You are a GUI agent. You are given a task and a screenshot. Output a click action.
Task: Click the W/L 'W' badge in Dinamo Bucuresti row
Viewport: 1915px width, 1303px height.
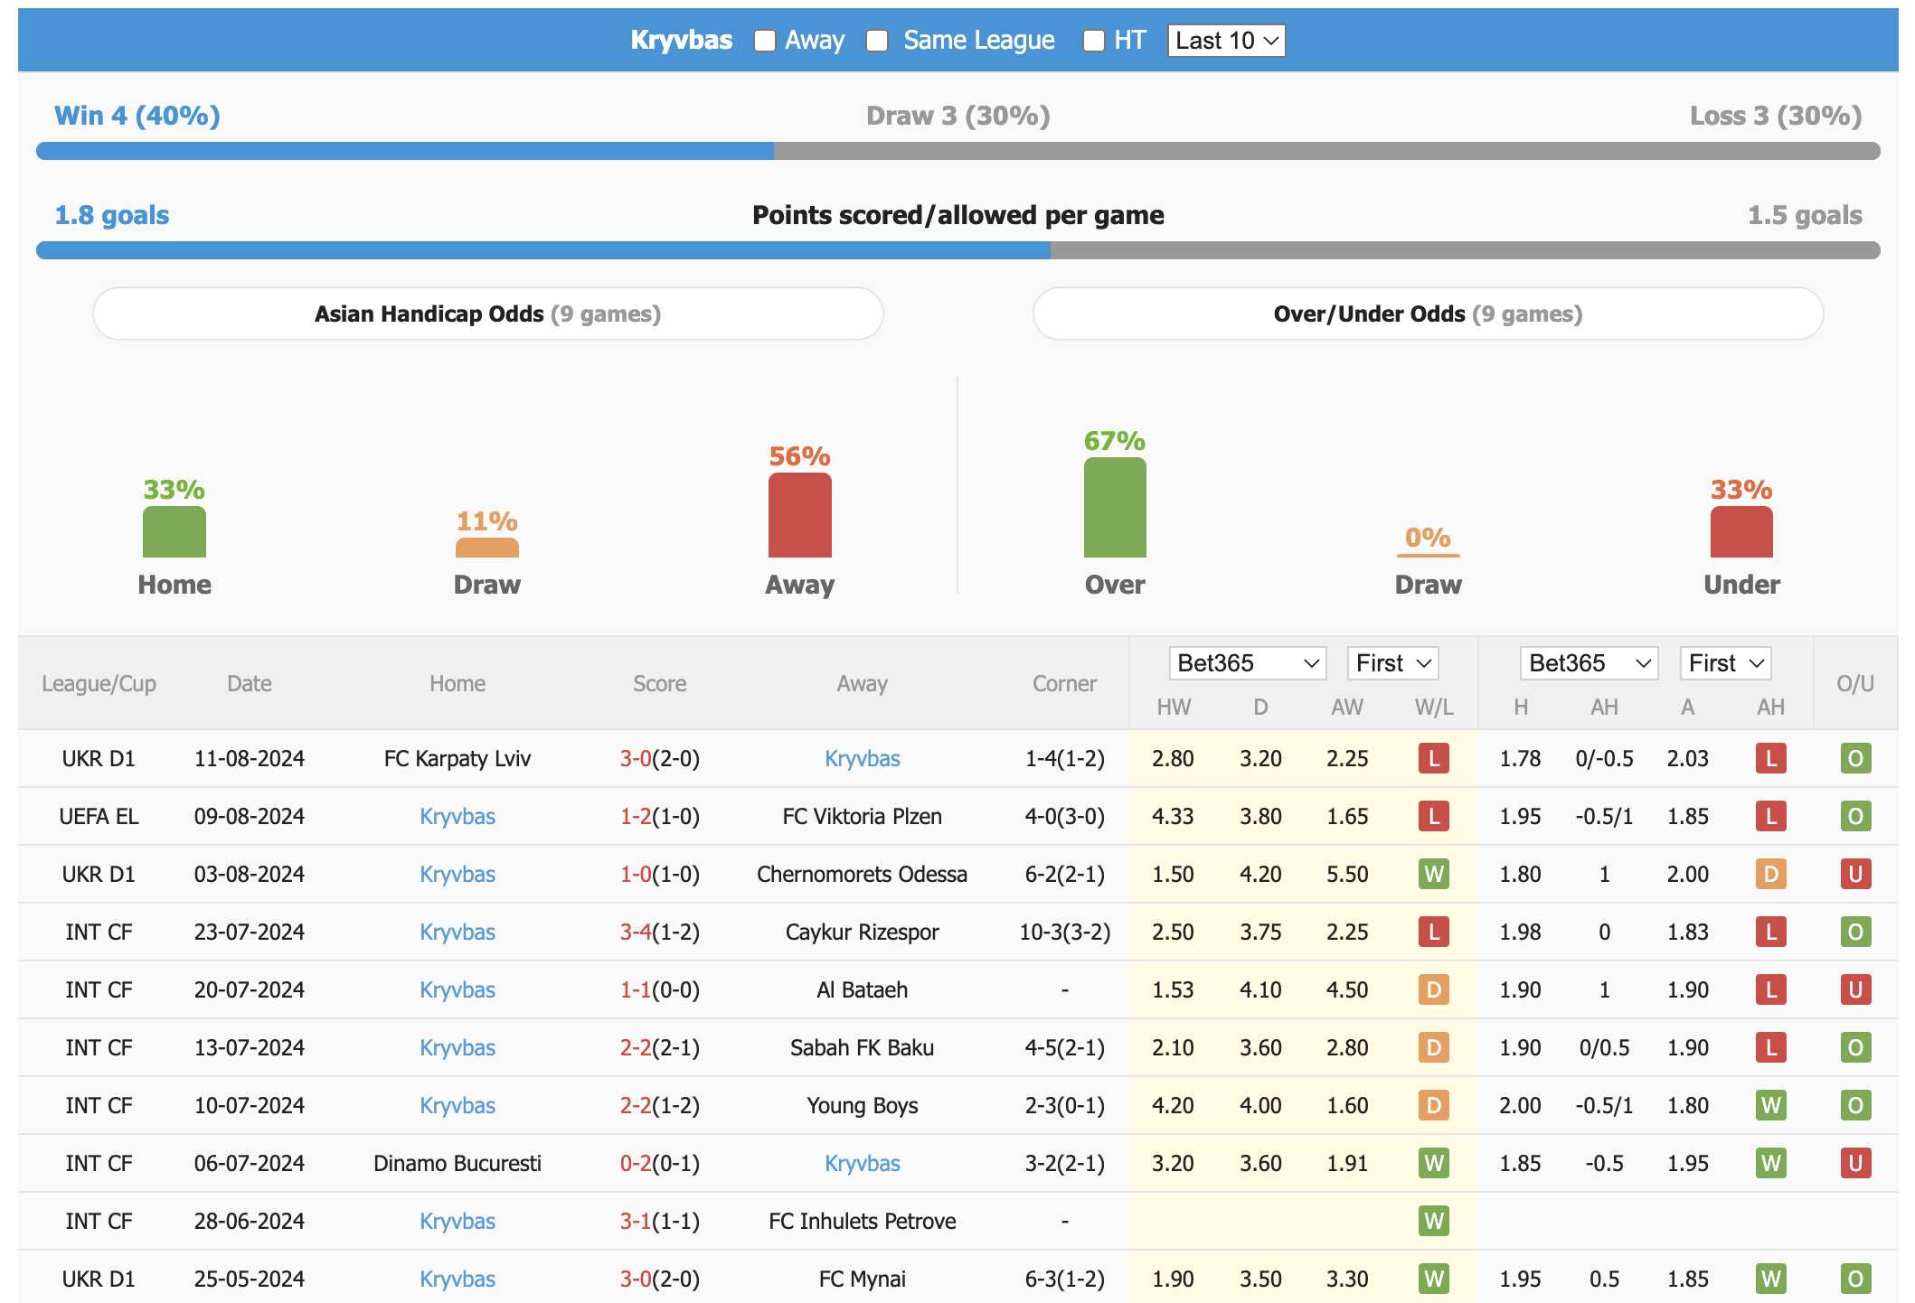tap(1434, 1163)
